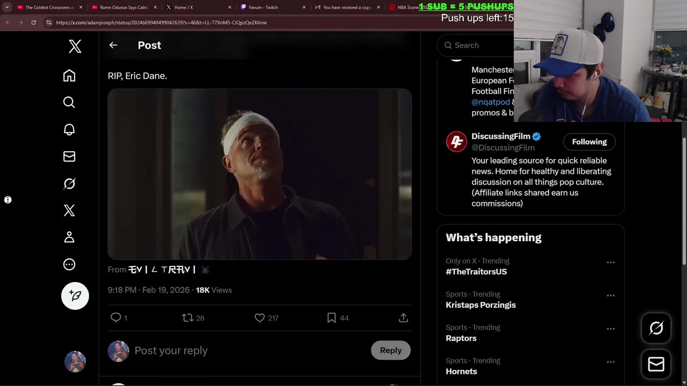687x386 pixels.
Task: Open Raptors trending topic
Action: [x=461, y=338]
